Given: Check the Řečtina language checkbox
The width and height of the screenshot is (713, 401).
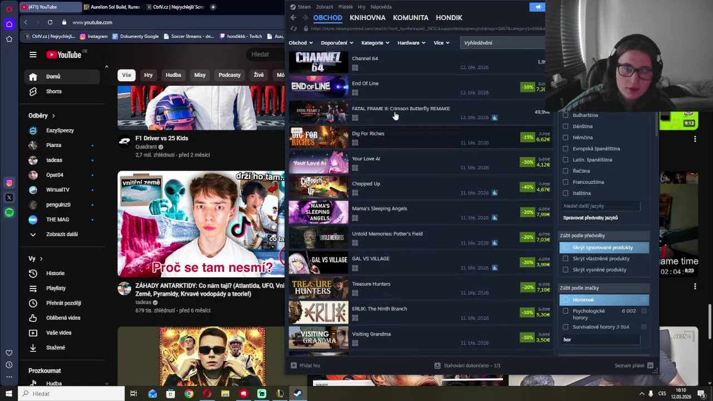Looking at the screenshot, I should (565, 171).
